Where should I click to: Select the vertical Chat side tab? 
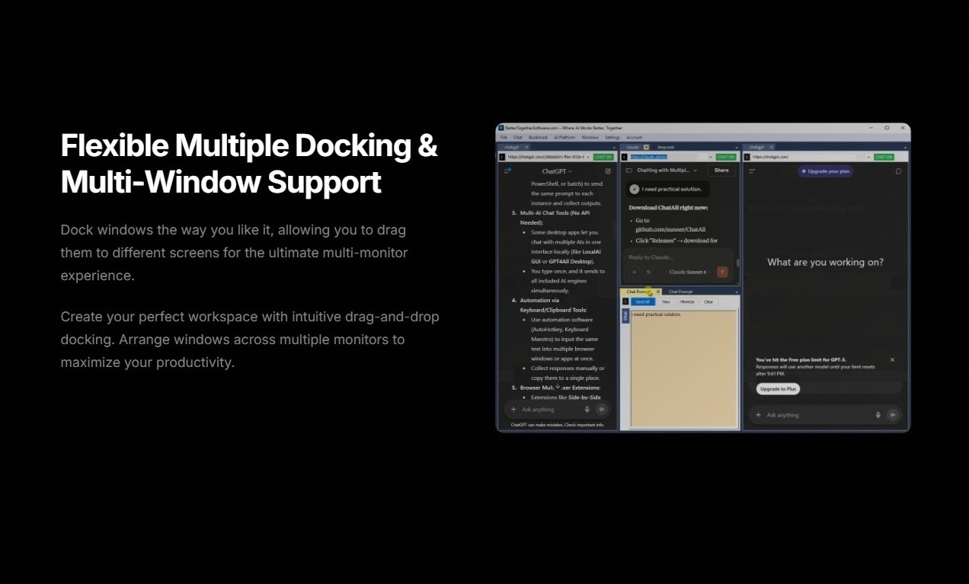pos(625,315)
